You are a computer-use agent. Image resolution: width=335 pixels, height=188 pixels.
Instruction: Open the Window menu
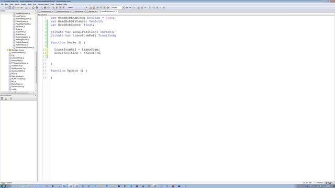(59, 4)
